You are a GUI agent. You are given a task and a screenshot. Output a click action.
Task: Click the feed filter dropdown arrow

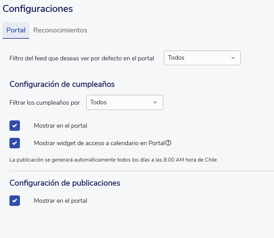[x=233, y=58]
